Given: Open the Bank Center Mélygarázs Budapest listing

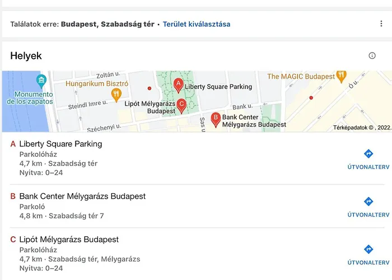Looking at the screenshot, I should [x=82, y=196].
